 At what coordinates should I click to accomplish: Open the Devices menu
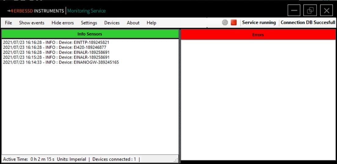coord(112,23)
